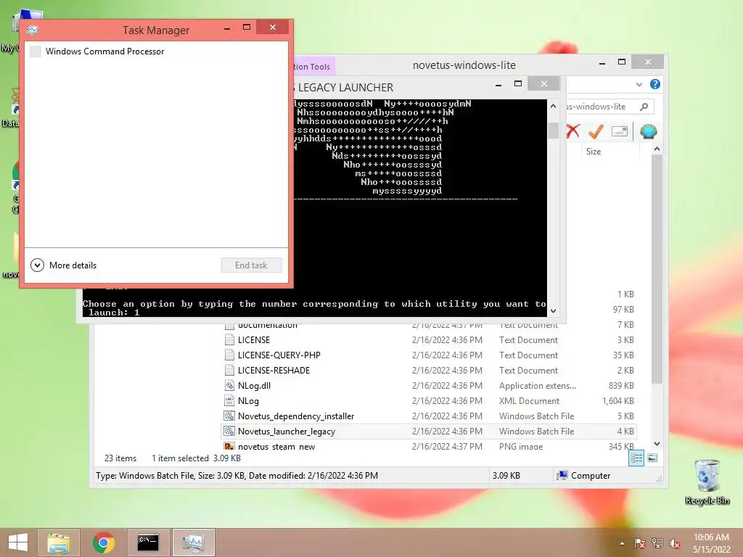
Task: Open the Recycle Bin desktop icon
Action: click(707, 482)
